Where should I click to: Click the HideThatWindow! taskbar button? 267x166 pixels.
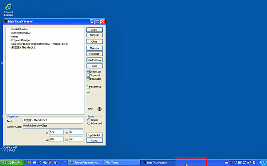[158, 163]
